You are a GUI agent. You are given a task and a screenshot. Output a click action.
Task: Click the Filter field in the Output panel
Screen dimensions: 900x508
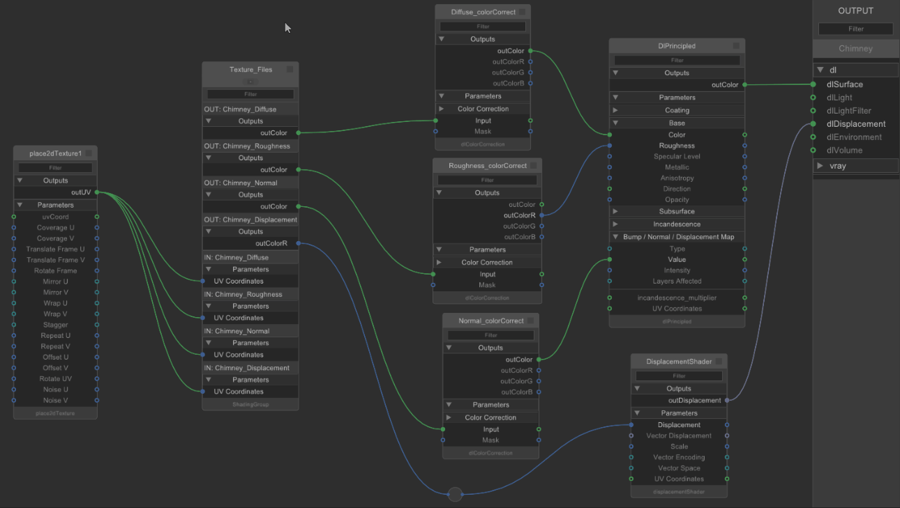click(855, 29)
